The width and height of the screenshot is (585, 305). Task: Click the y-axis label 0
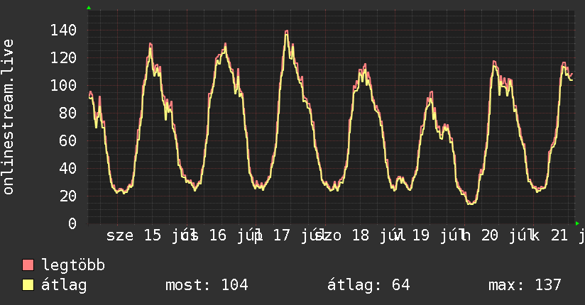pyautogui.click(x=72, y=223)
